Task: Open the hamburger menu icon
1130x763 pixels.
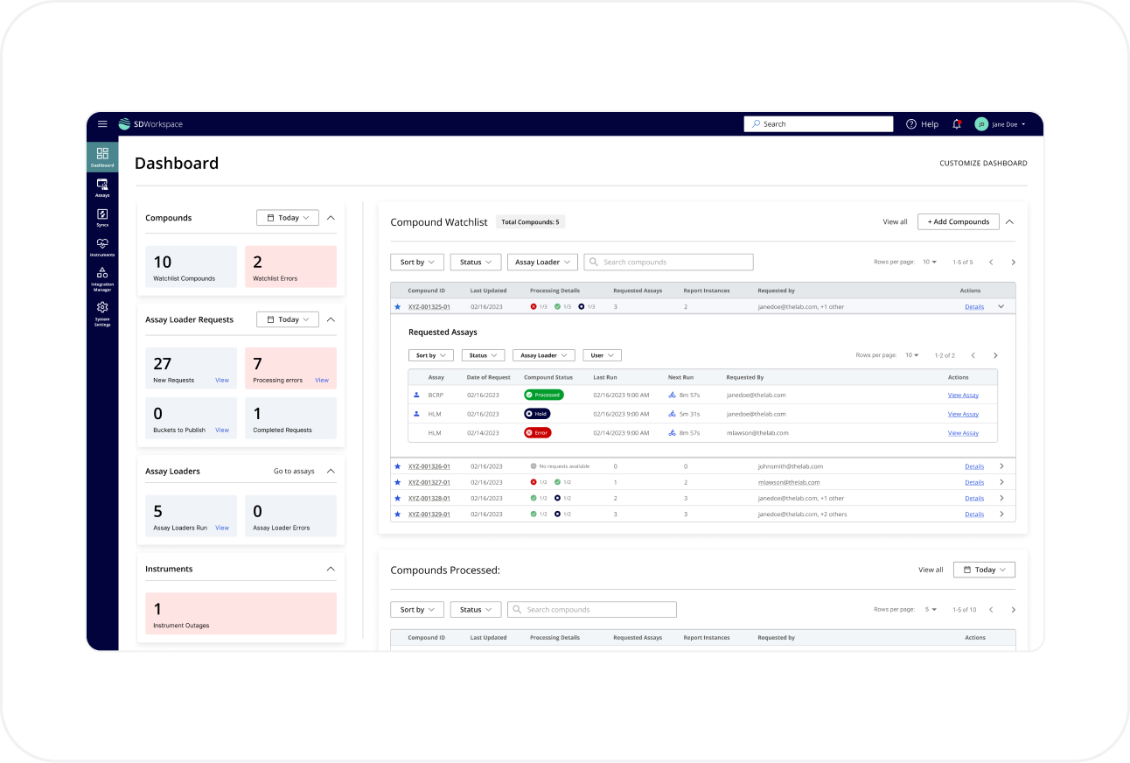Action: point(102,124)
